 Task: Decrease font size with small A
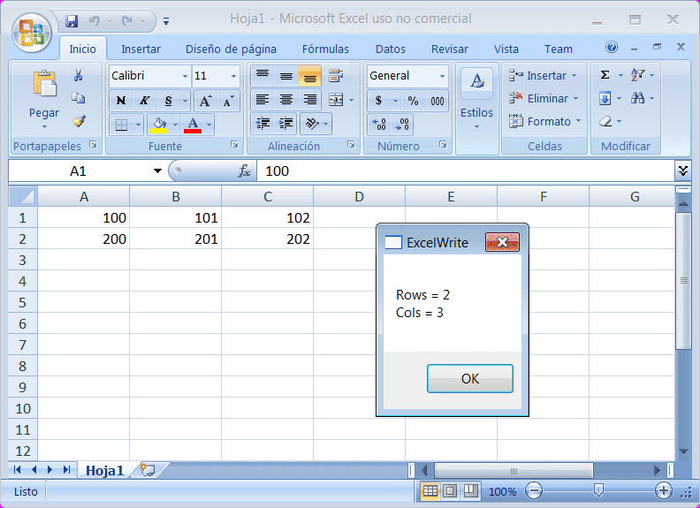click(x=229, y=101)
